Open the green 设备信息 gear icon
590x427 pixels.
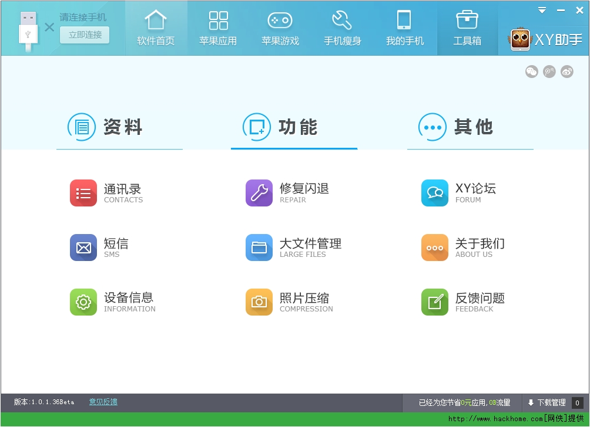[x=83, y=302]
